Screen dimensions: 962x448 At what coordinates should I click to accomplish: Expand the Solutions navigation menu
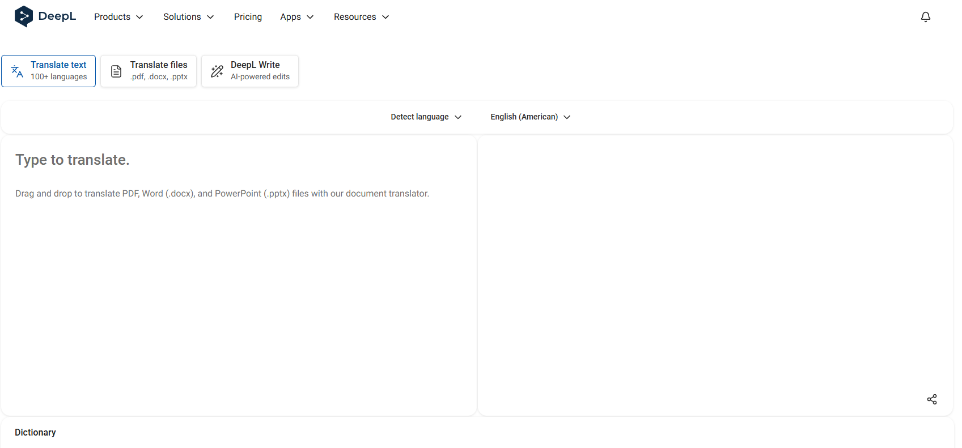(x=188, y=17)
